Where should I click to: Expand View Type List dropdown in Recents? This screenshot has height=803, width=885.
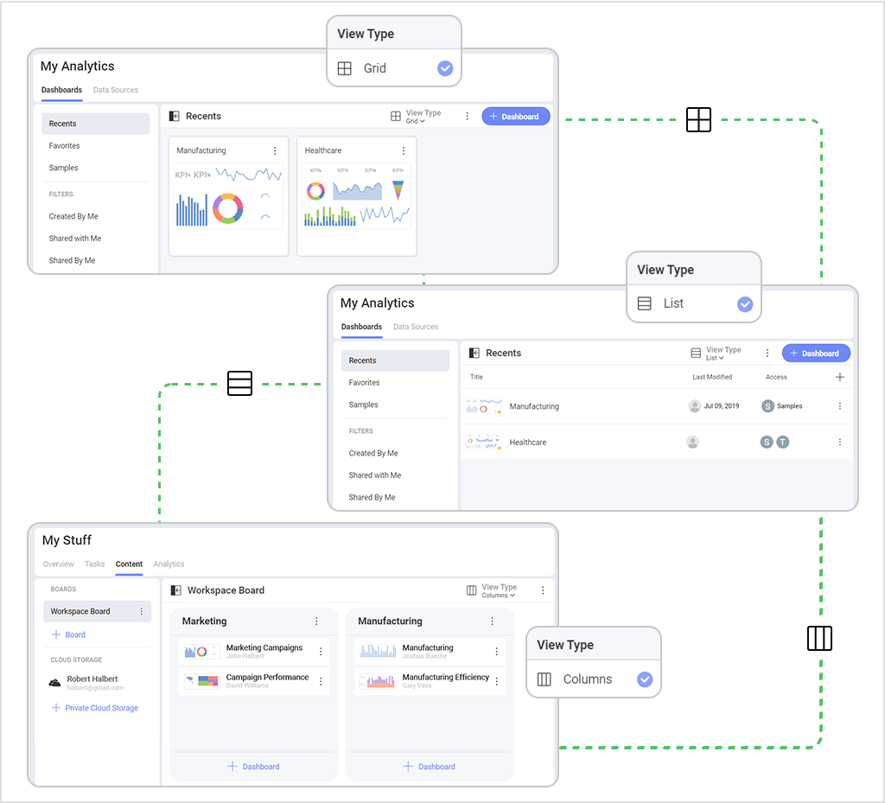[716, 354]
